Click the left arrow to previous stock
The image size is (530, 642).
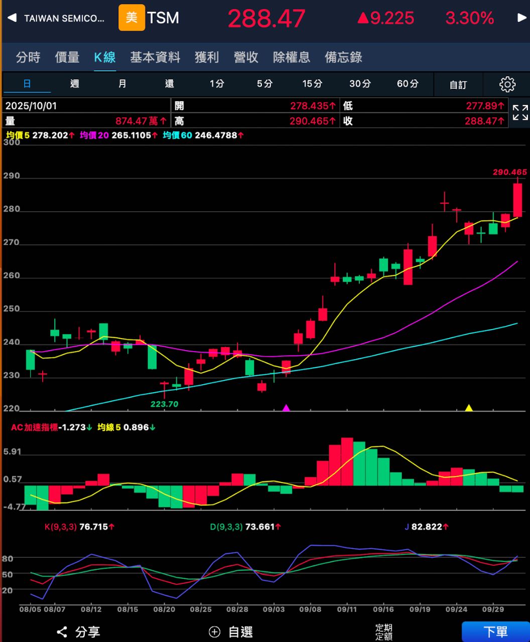[11, 18]
